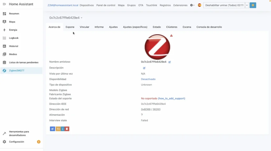Click the Zigbee device image

pyautogui.click(x=157, y=47)
